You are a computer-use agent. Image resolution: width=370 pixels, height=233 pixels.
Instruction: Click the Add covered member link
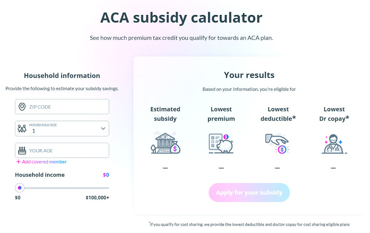click(42, 162)
